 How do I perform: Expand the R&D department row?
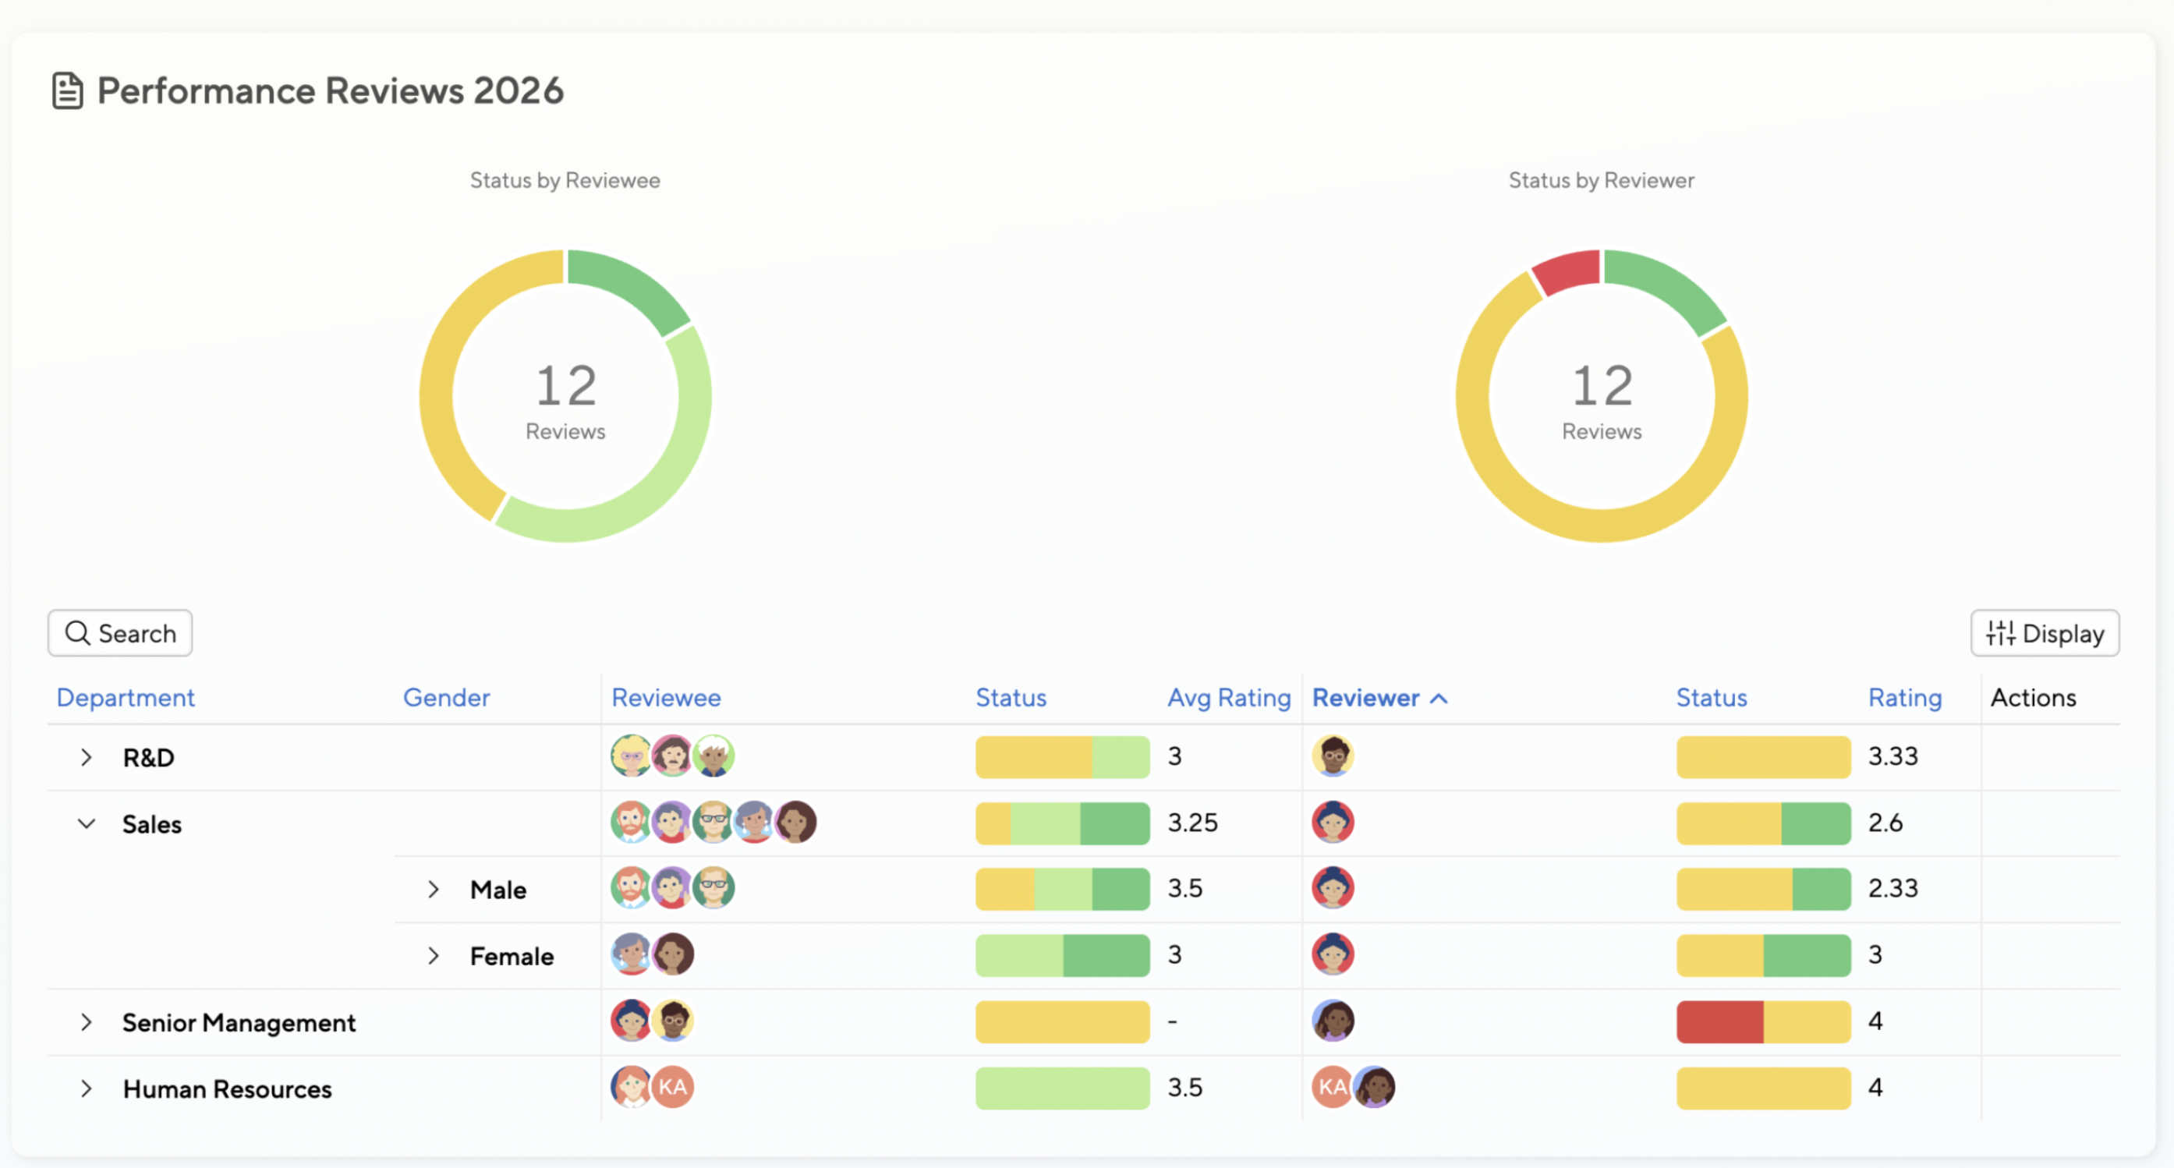tap(85, 757)
